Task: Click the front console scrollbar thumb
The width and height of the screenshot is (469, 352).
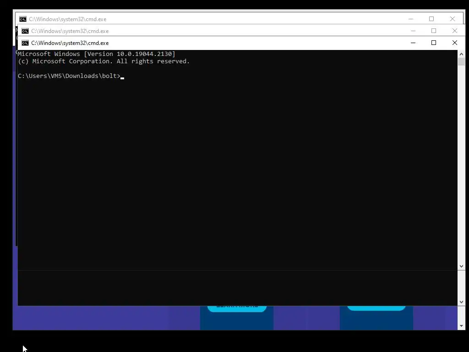Action: (x=461, y=62)
